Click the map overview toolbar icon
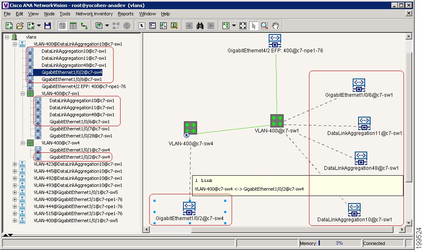 (x=163, y=26)
